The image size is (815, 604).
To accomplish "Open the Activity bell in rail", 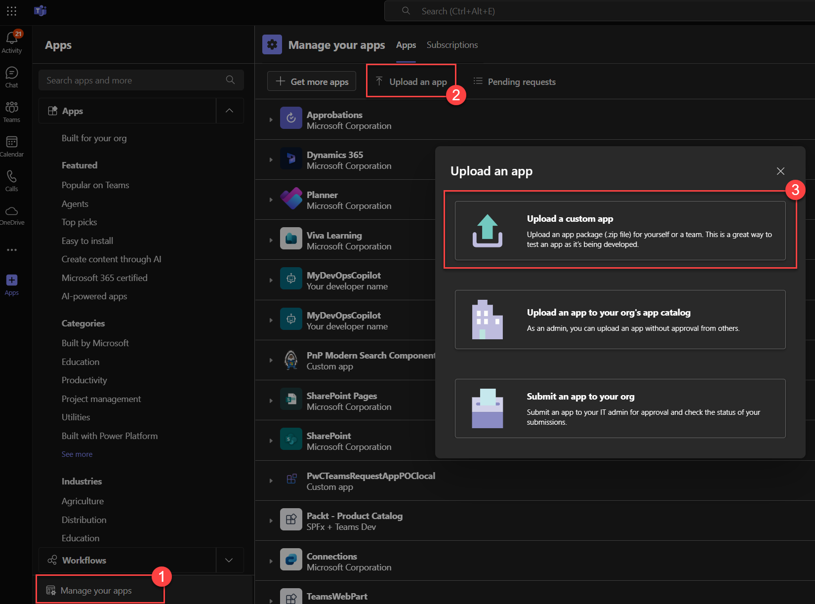I will pyautogui.click(x=12, y=42).
